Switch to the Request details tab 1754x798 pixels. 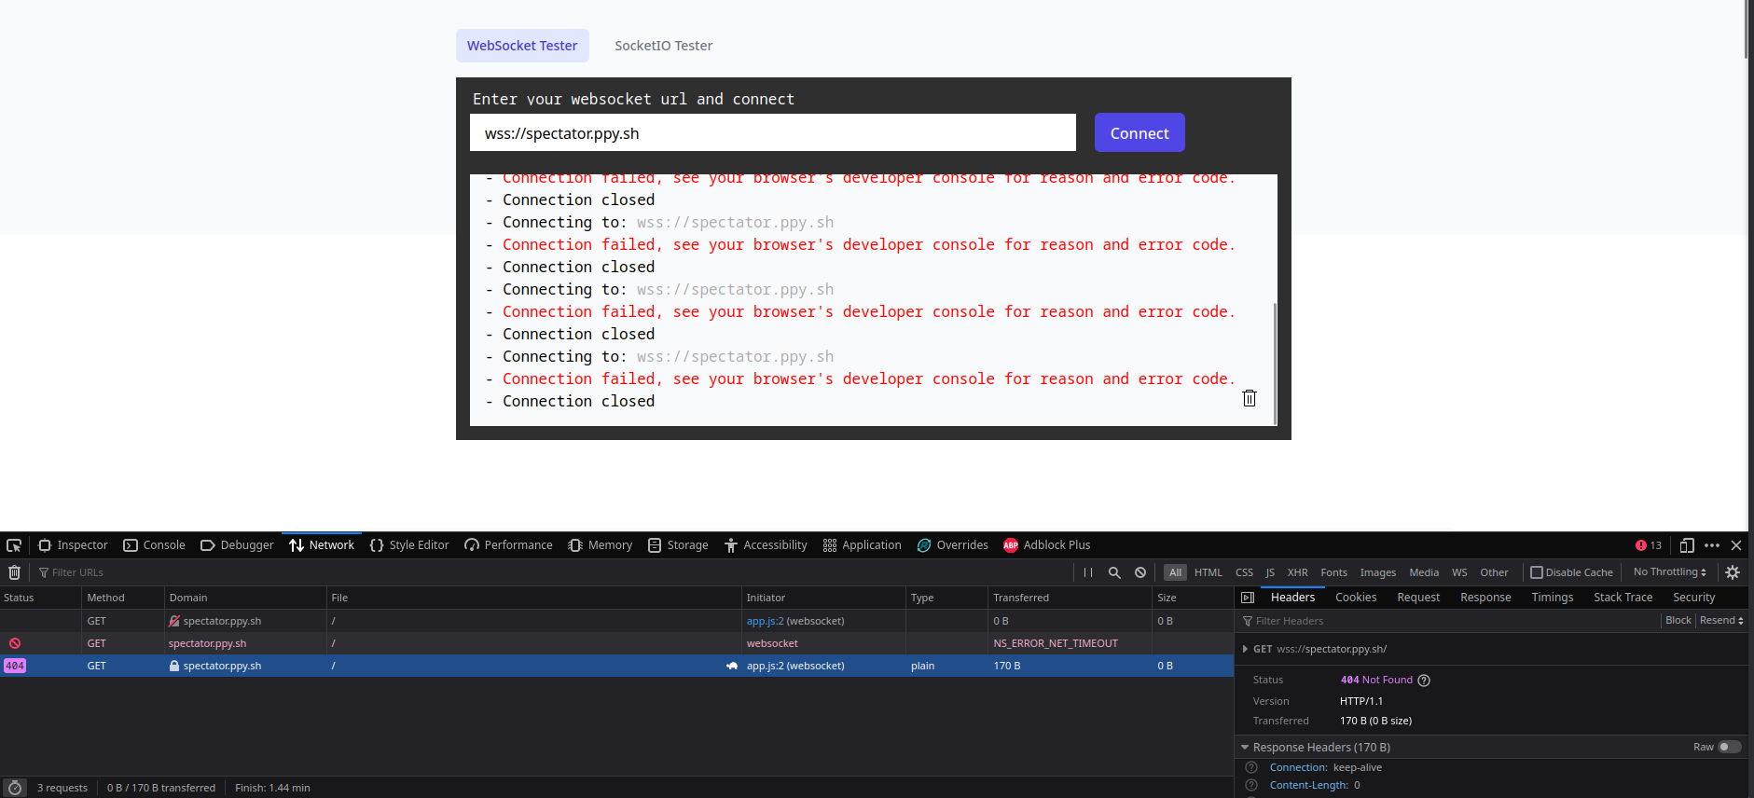point(1418,598)
